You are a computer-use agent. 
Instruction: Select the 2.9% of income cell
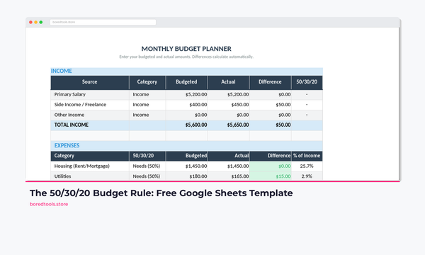[307, 176]
